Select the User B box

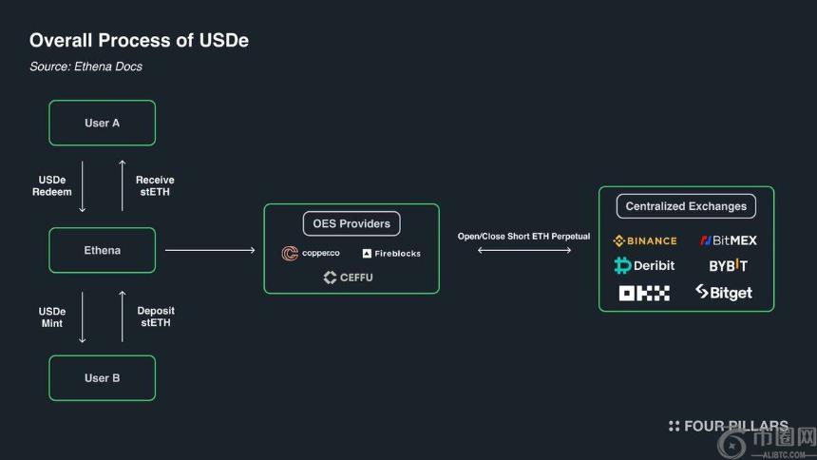coord(103,378)
